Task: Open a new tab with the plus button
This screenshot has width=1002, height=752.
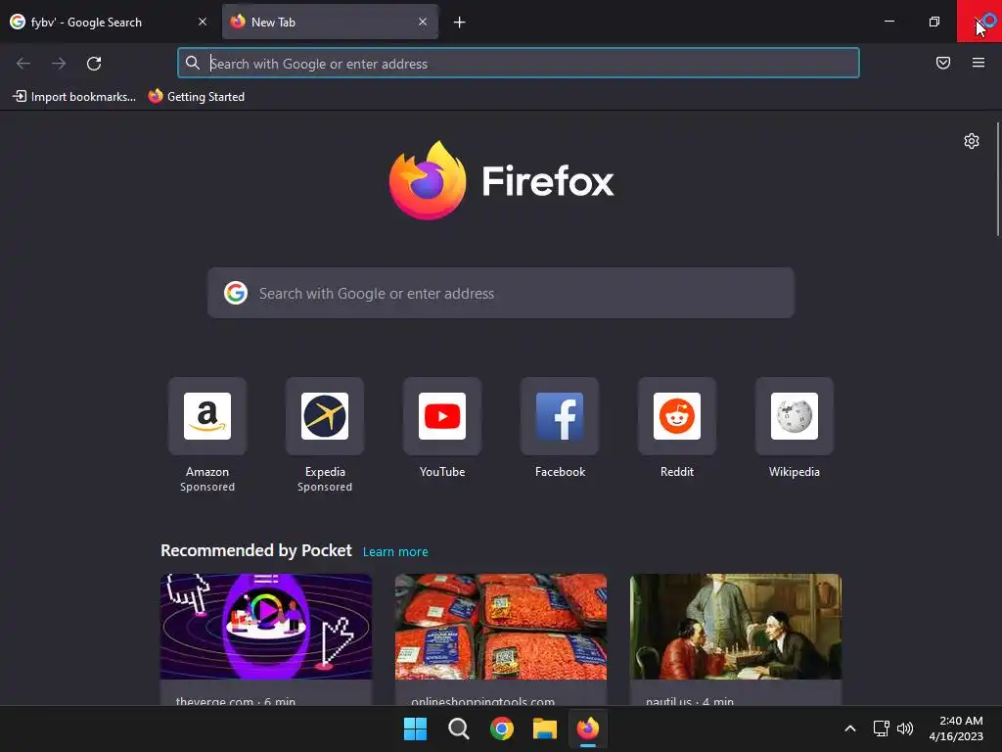Action: tap(460, 23)
